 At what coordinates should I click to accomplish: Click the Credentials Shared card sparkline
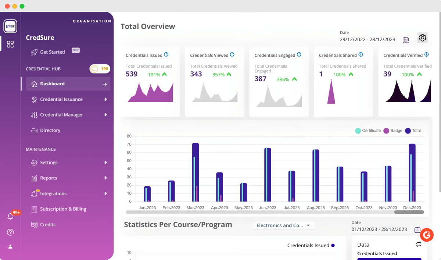click(331, 92)
